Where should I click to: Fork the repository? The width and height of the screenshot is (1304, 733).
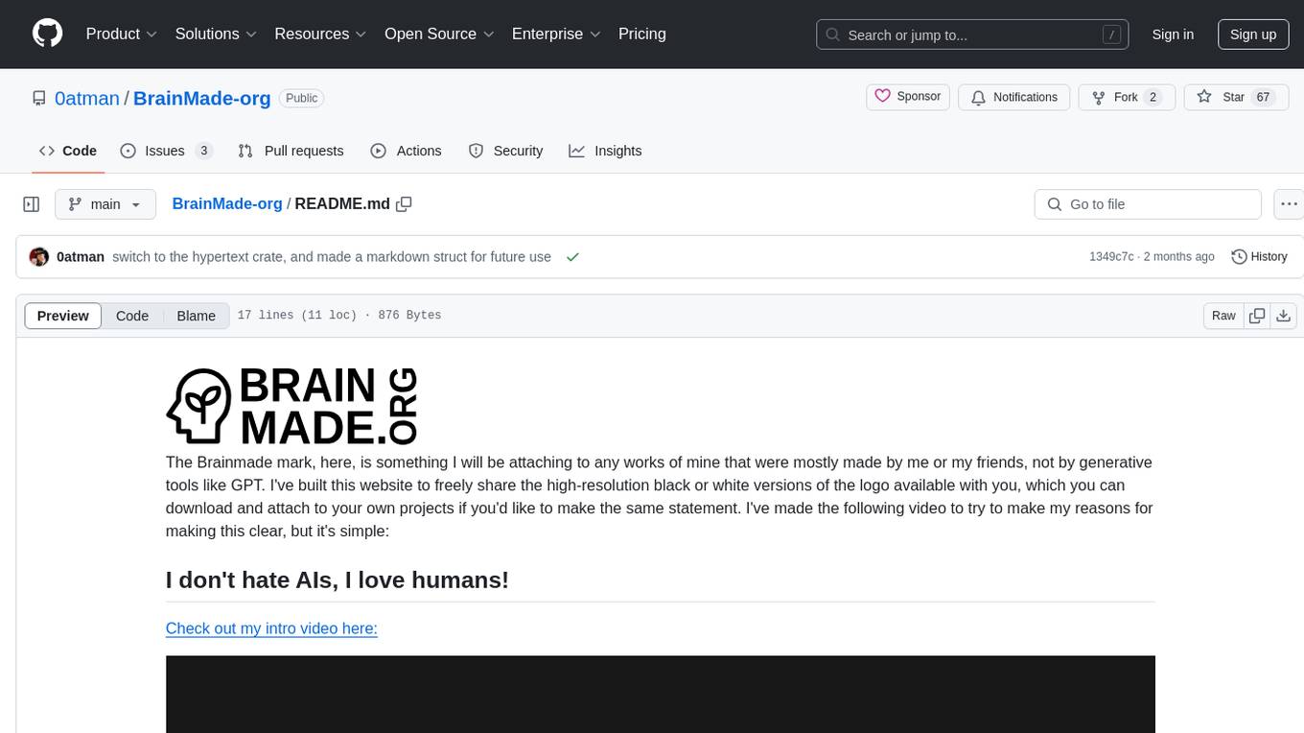[x=1127, y=97]
